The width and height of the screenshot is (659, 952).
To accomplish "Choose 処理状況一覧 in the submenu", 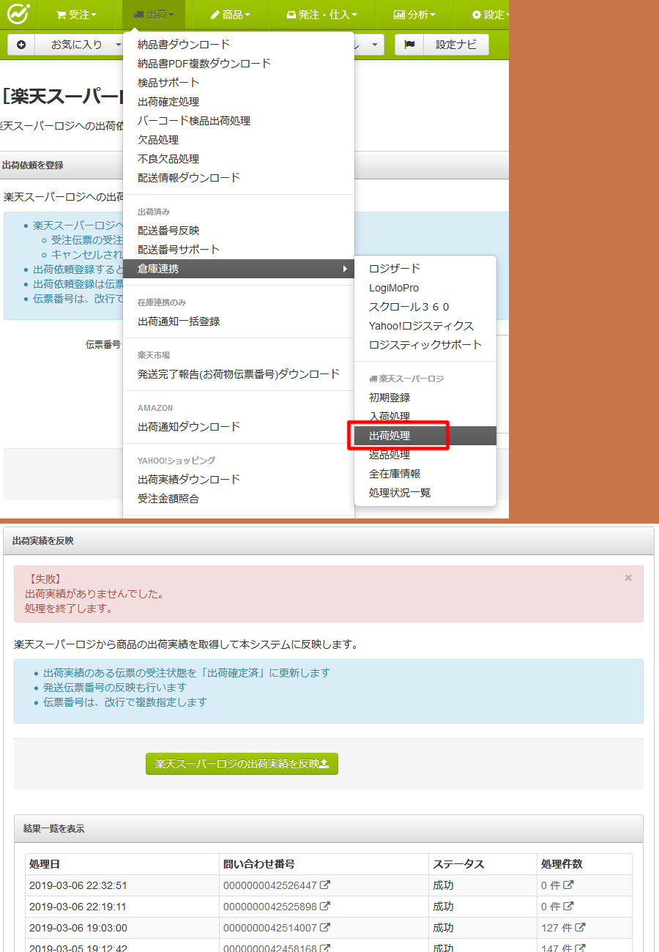I will pos(400,493).
